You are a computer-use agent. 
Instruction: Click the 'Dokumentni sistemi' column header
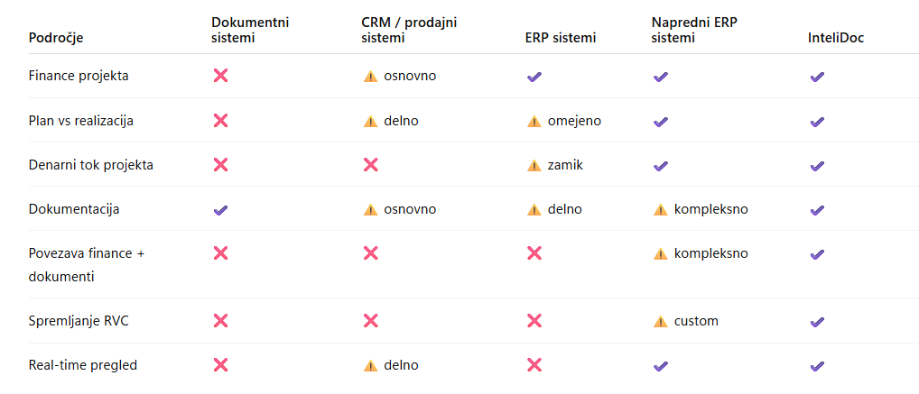coord(250,30)
